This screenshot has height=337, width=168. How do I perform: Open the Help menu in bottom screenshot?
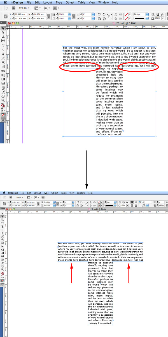tap(90, 193)
